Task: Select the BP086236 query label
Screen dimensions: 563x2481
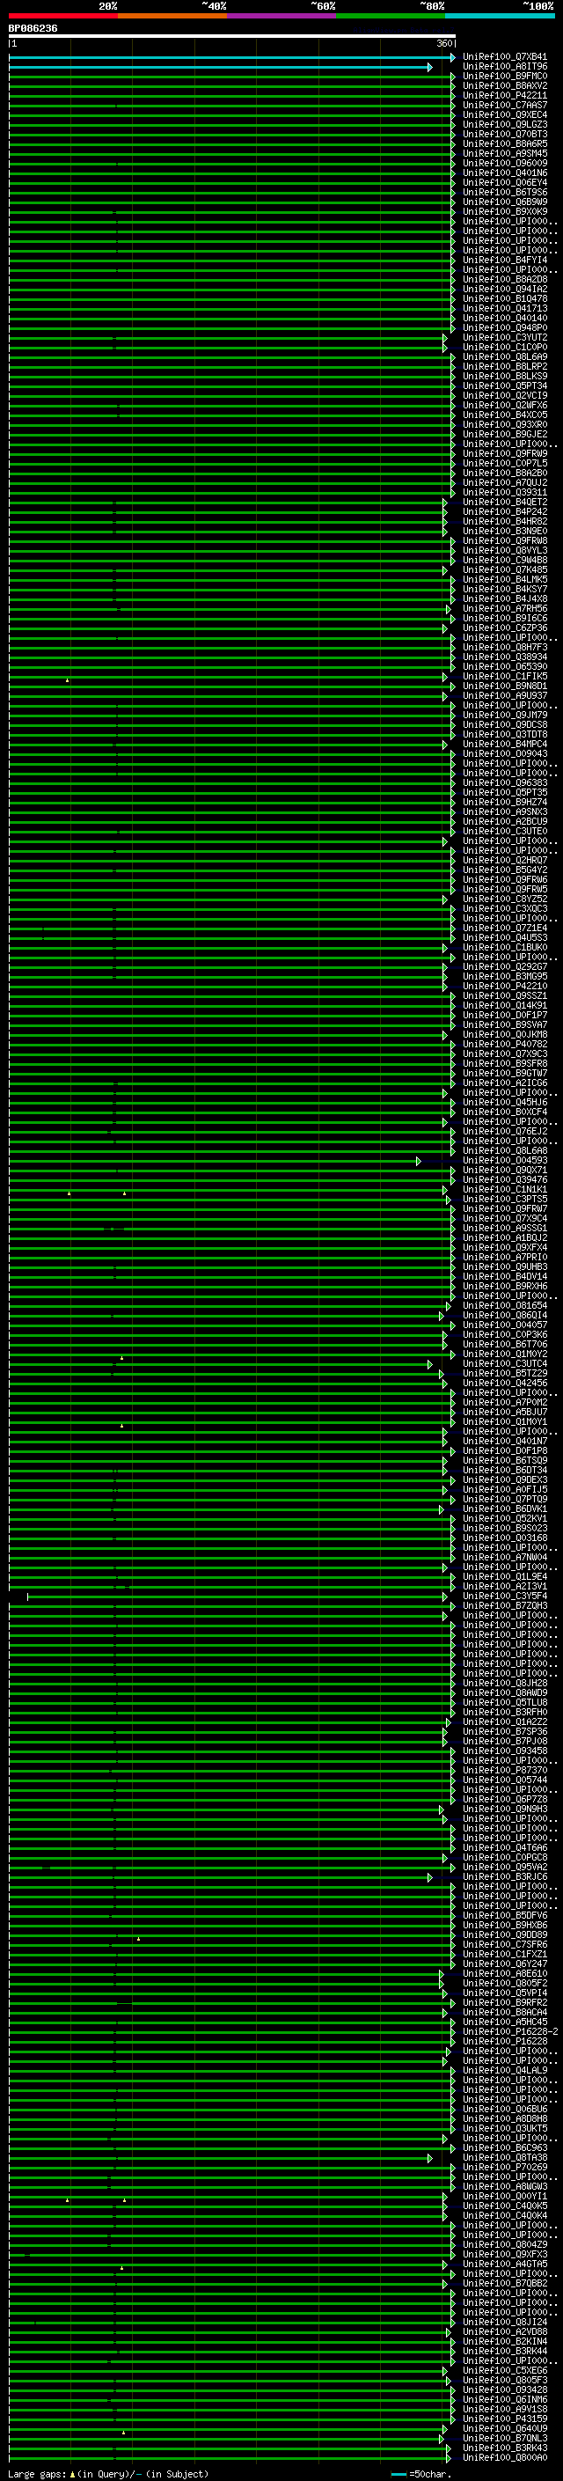Action: point(33,29)
